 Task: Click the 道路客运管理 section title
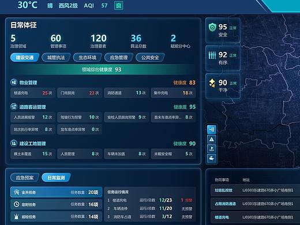(32, 107)
